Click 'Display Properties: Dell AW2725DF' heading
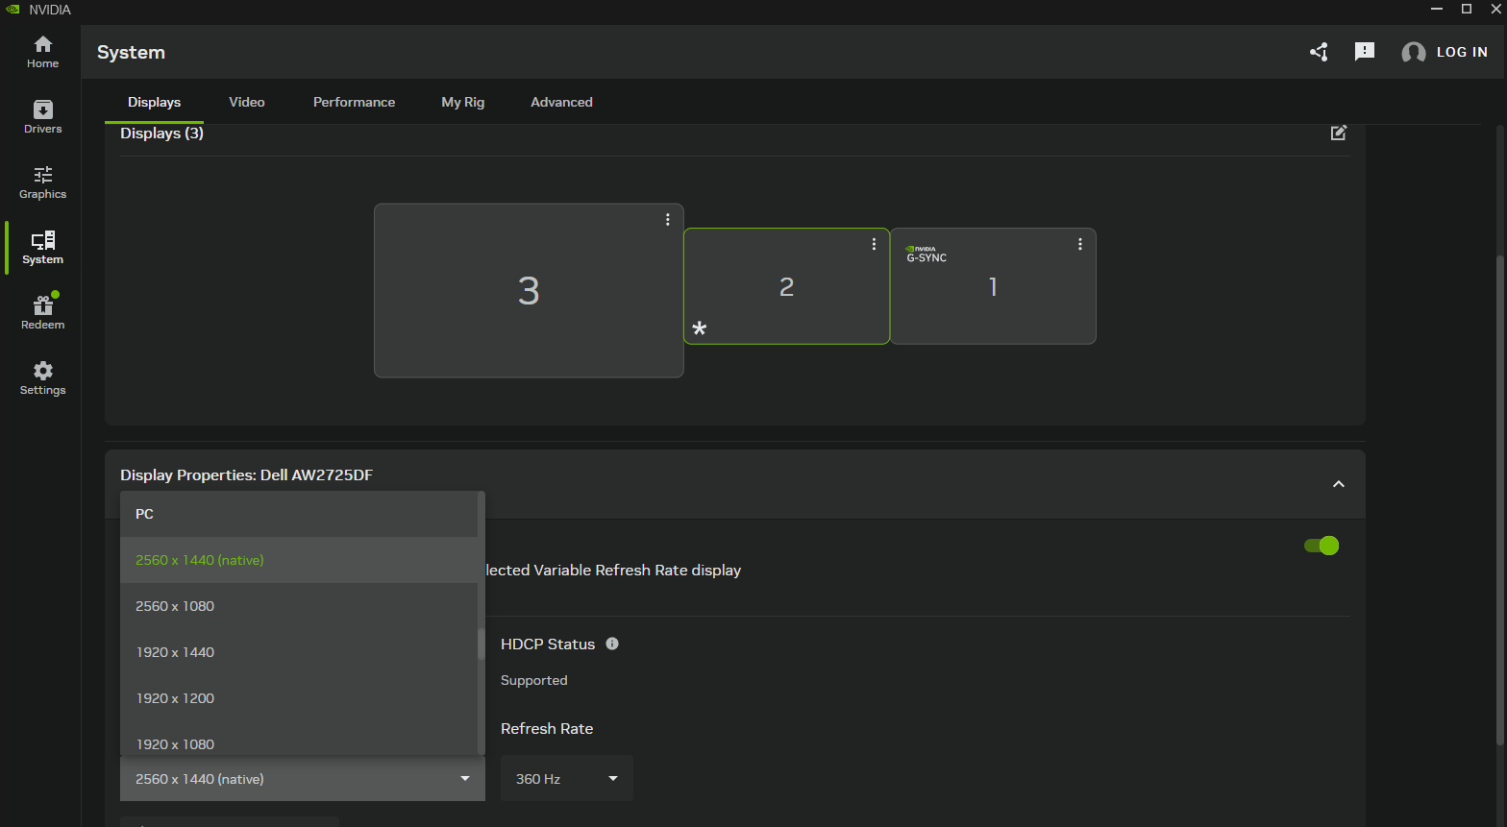 point(246,474)
